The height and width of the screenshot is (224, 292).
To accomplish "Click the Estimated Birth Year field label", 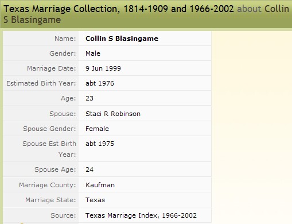I will (41, 83).
